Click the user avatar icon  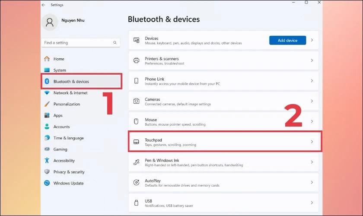tap(50, 22)
